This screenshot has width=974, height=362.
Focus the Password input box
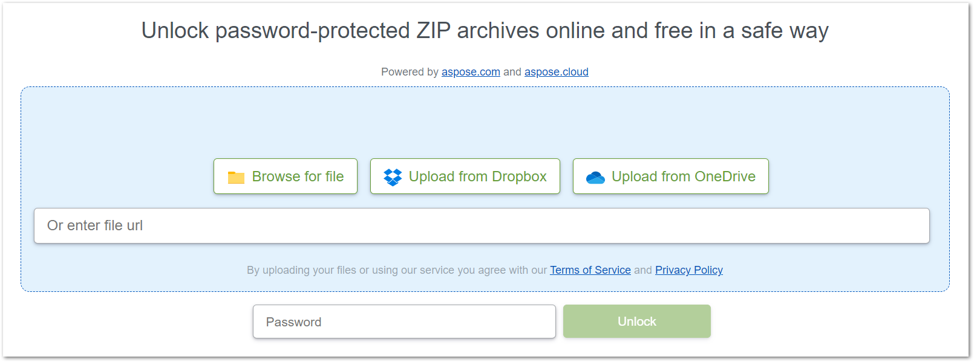(404, 322)
